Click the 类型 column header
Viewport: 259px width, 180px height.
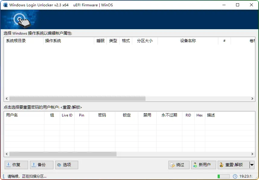(x=113, y=41)
